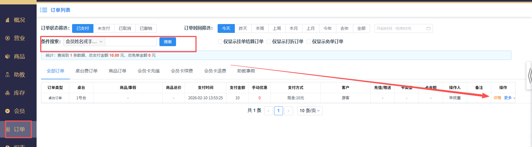Select the 商品 box icon
This screenshot has width=532, height=147.
pos(7,56)
